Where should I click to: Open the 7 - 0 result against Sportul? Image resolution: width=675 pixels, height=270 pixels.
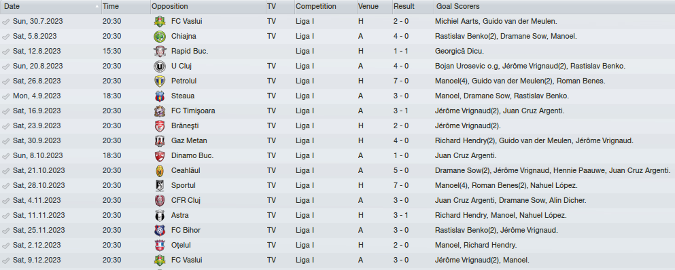coord(401,185)
